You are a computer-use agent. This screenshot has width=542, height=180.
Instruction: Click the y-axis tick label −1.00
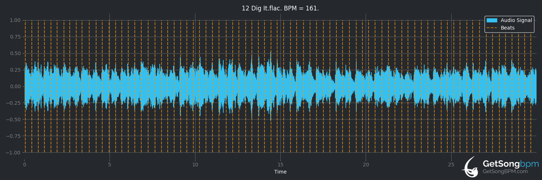click(x=13, y=153)
